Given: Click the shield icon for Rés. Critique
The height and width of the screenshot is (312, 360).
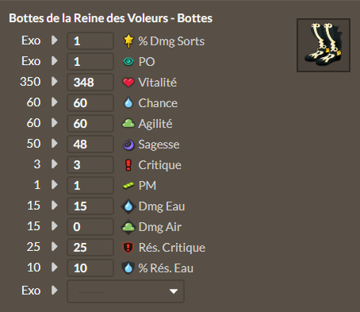Looking at the screenshot, I should (128, 248).
